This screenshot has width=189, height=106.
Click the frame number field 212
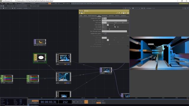pyautogui.click(x=65, y=102)
